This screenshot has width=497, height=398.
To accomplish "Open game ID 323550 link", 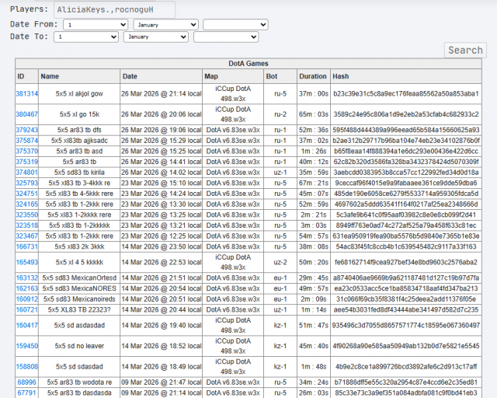I will pyautogui.click(x=27, y=215).
